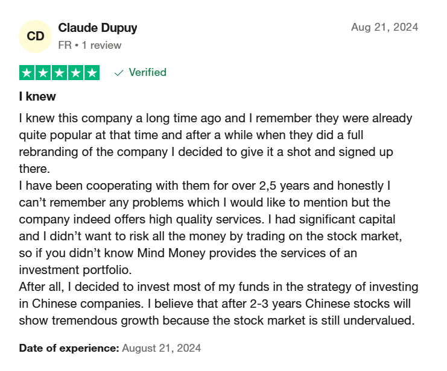The width and height of the screenshot is (447, 371).
Task: Click the FR country code
Action: [x=65, y=45]
